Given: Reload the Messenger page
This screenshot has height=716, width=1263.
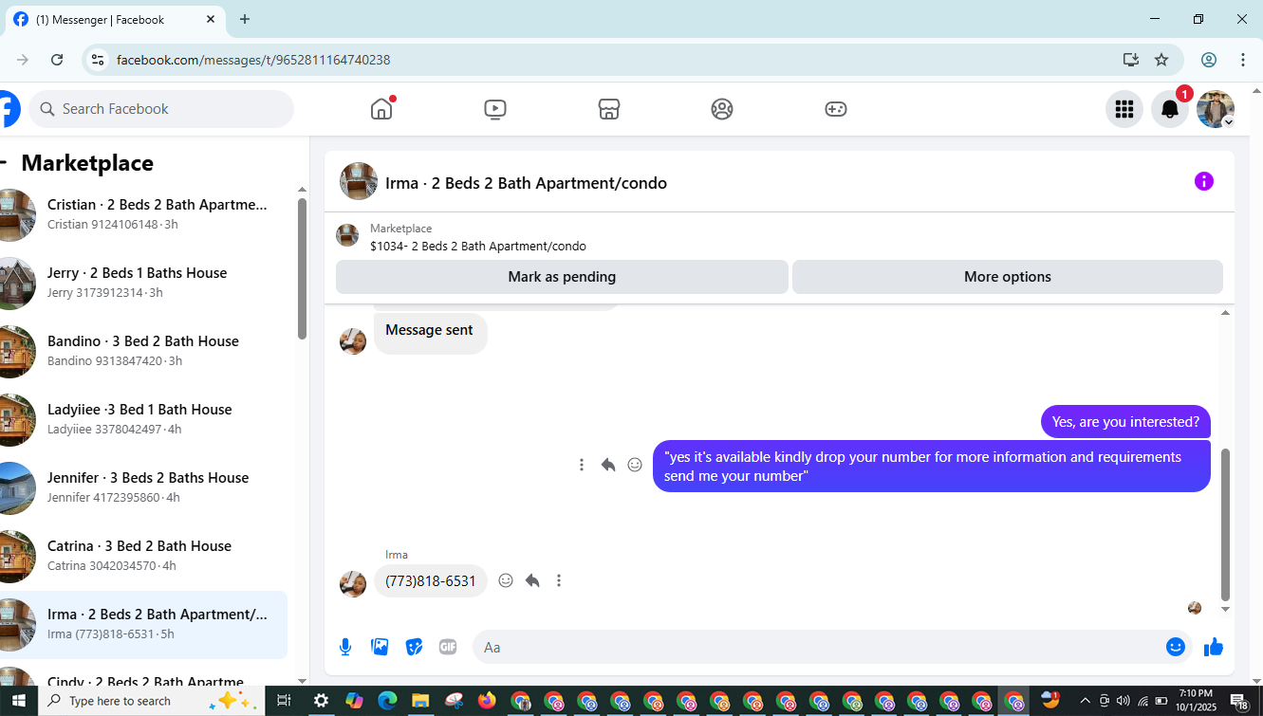Looking at the screenshot, I should 57,60.
